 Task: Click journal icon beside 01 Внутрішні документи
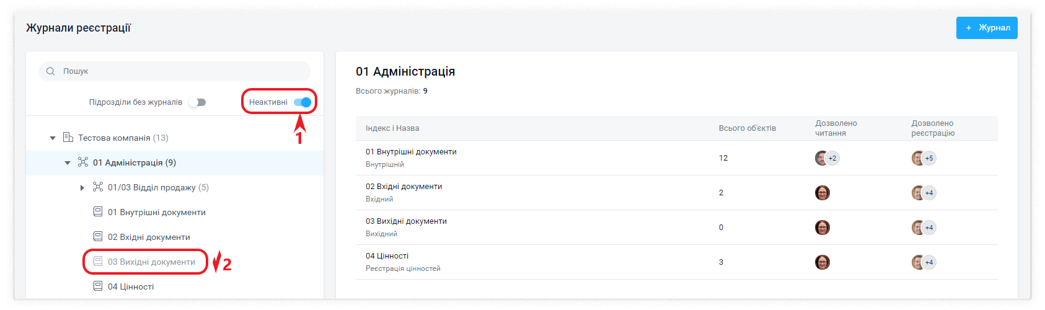coord(98,211)
